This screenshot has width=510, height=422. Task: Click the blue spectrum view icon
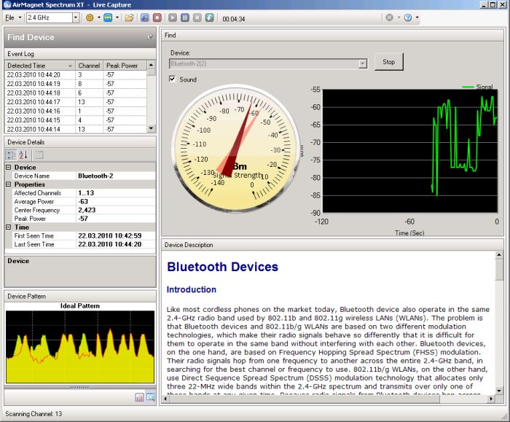click(x=108, y=17)
